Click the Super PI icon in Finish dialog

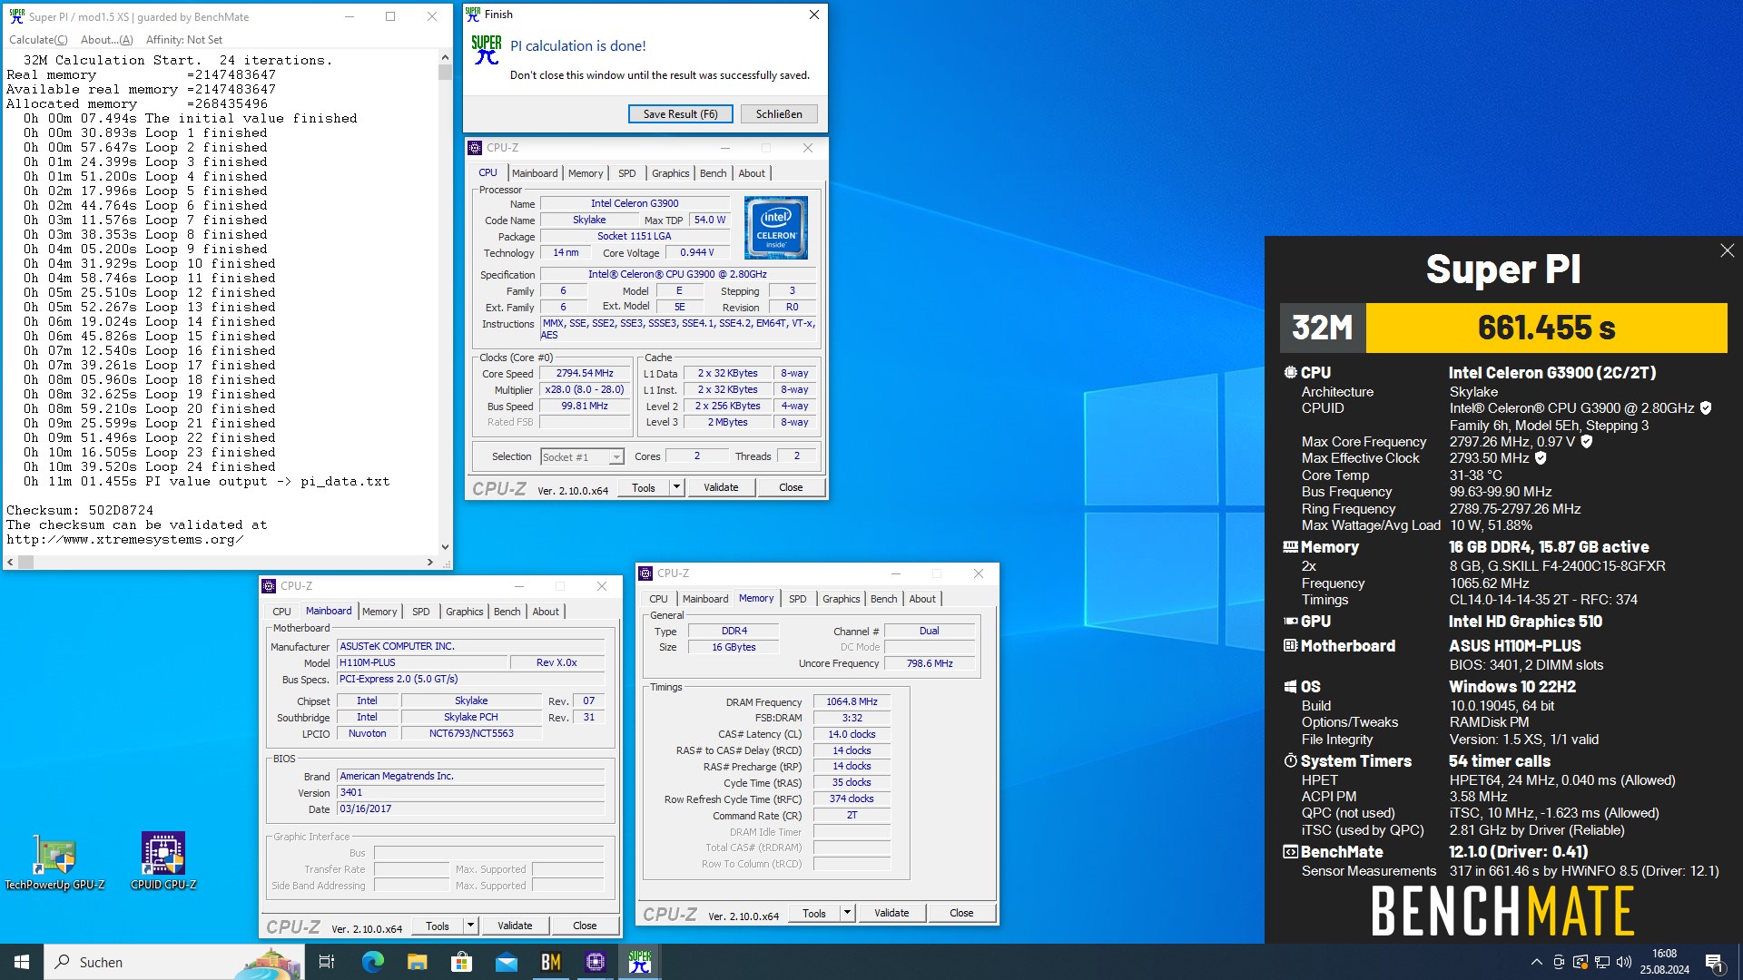coord(487,50)
